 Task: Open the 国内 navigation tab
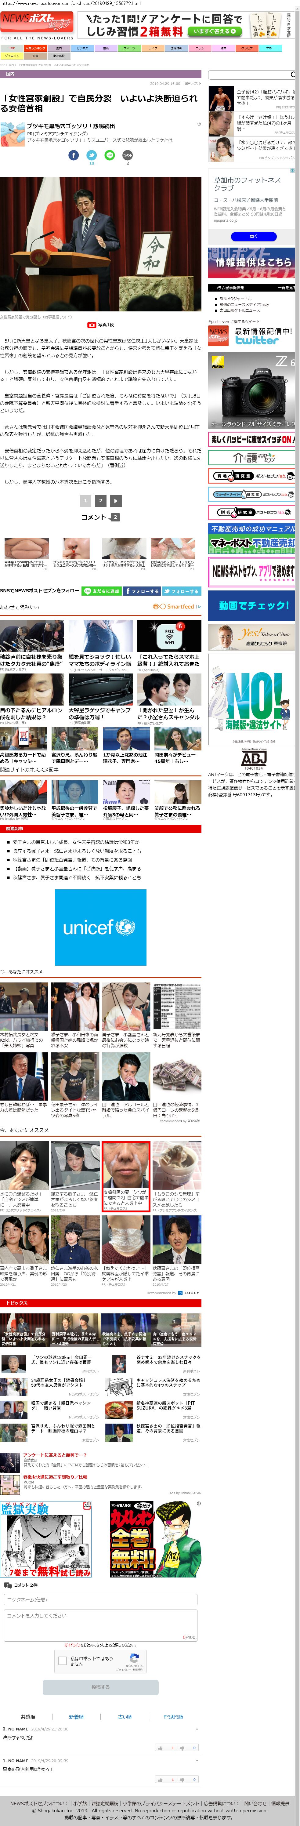[x=59, y=48]
